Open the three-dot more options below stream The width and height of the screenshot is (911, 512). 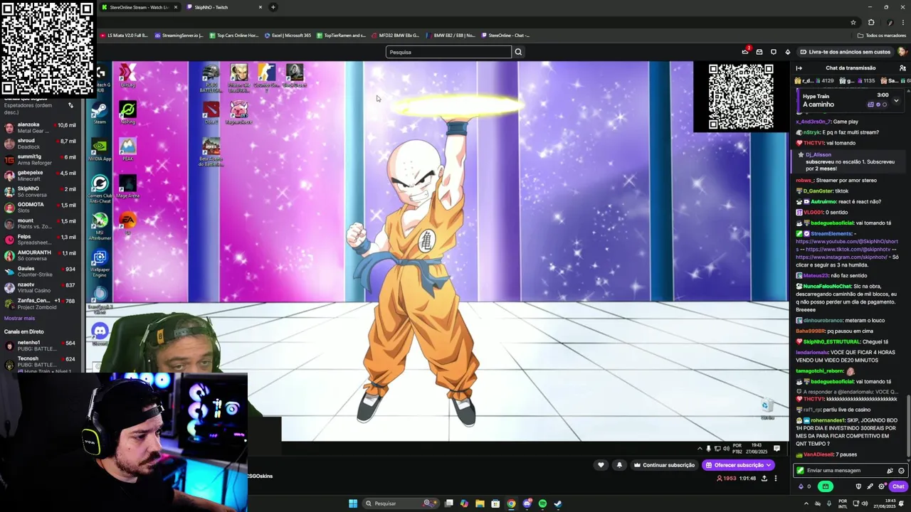[776, 479]
